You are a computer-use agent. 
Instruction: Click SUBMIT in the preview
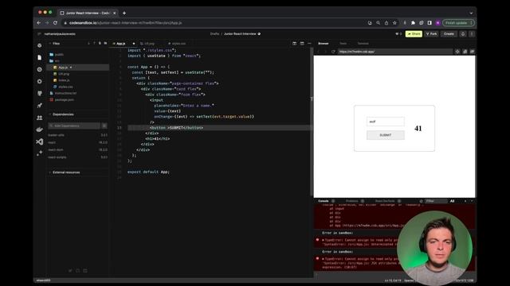tap(386, 135)
